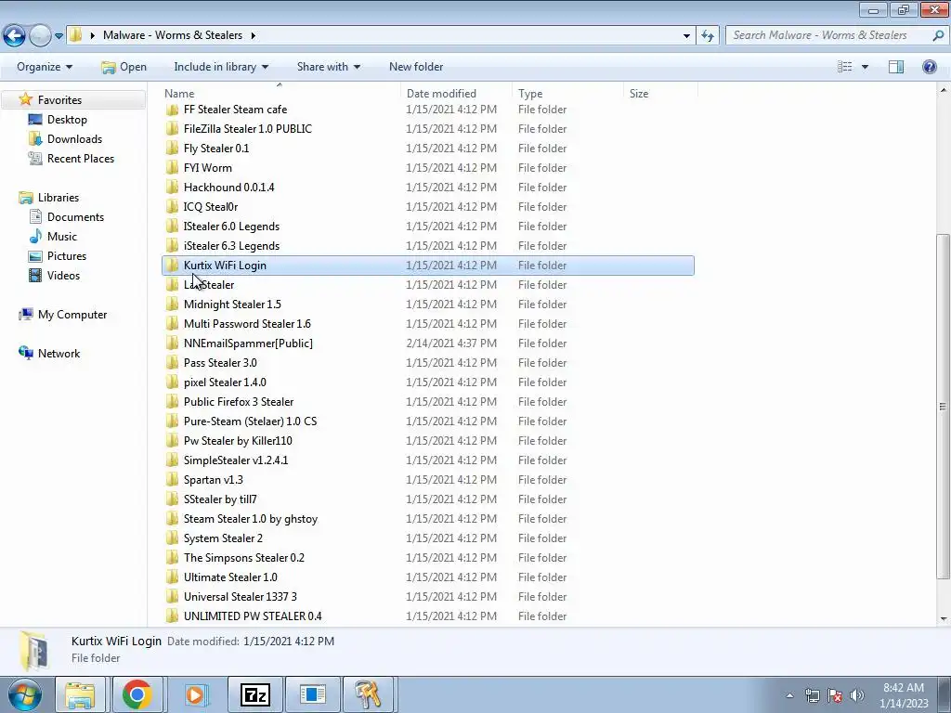
Task: Open the Windows Start button
Action: coord(25,694)
